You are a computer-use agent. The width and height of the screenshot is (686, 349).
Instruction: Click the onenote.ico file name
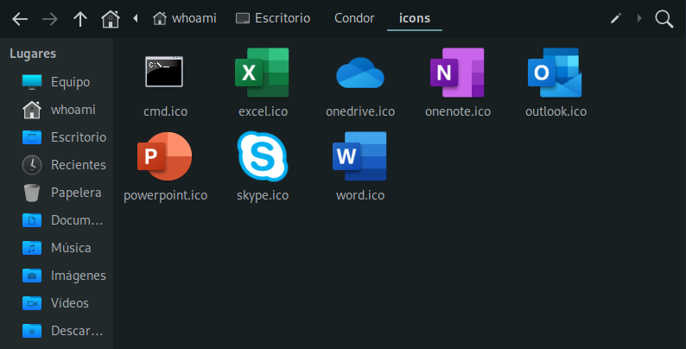[x=458, y=111]
